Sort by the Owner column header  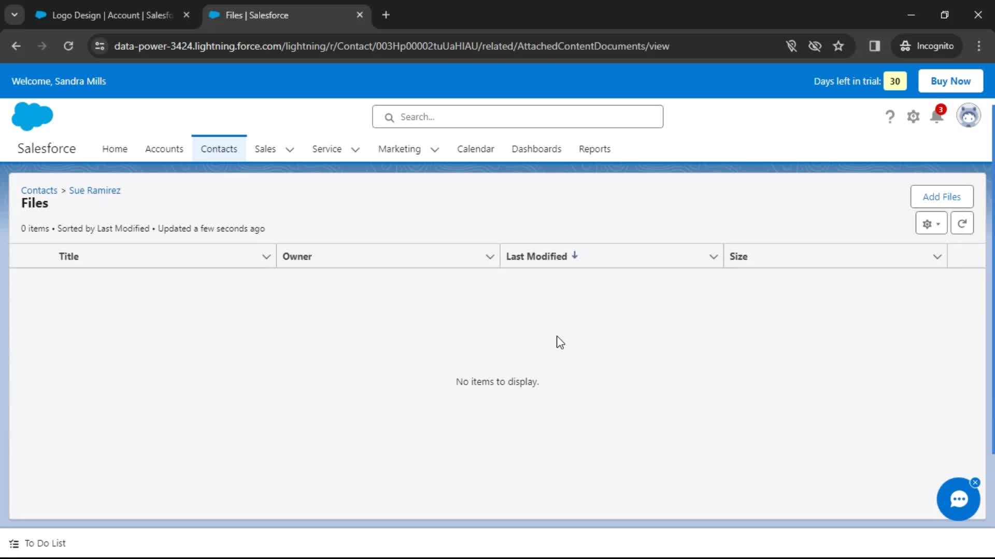[297, 257]
